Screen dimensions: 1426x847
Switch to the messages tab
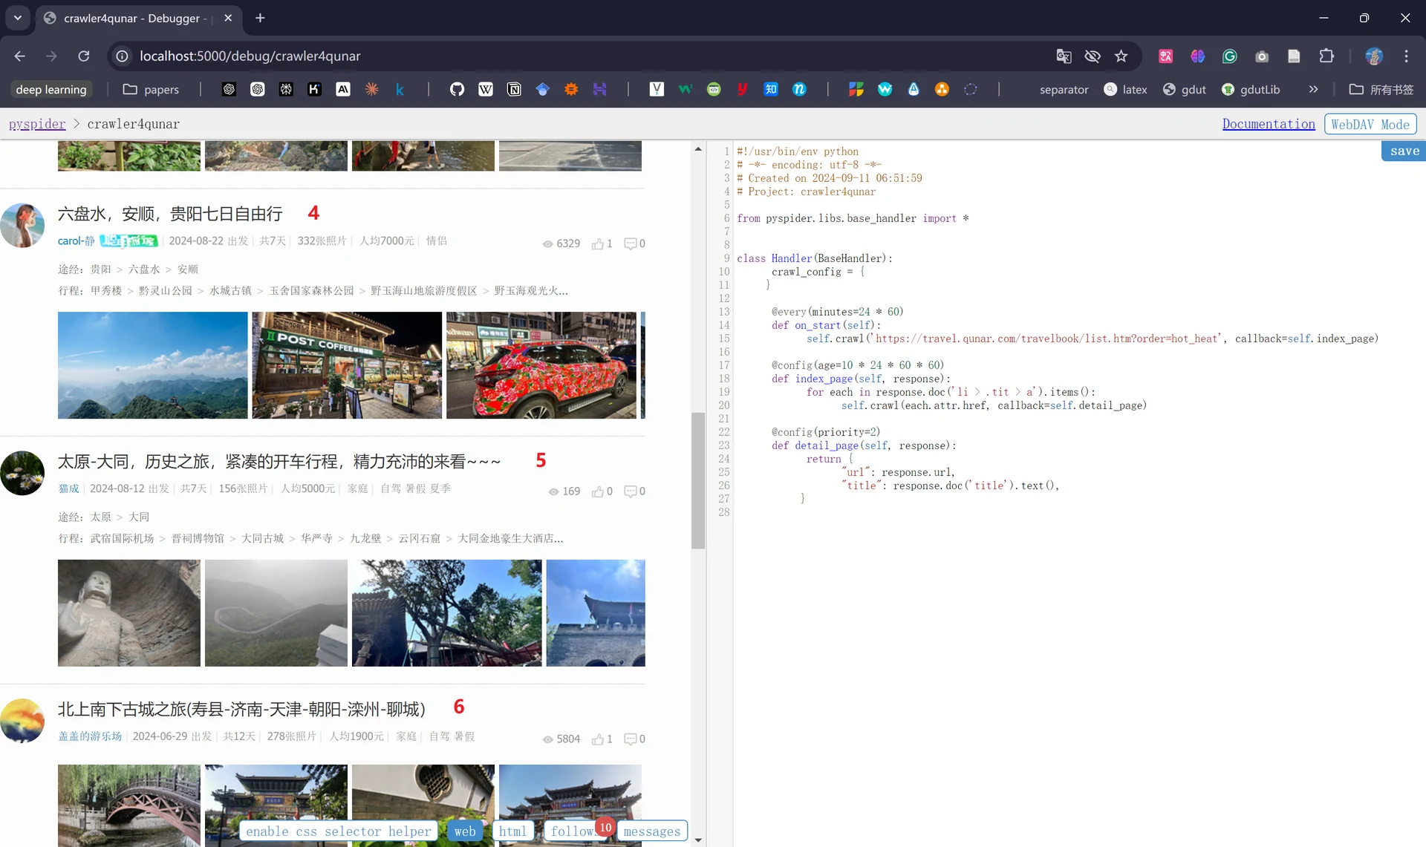(x=652, y=831)
